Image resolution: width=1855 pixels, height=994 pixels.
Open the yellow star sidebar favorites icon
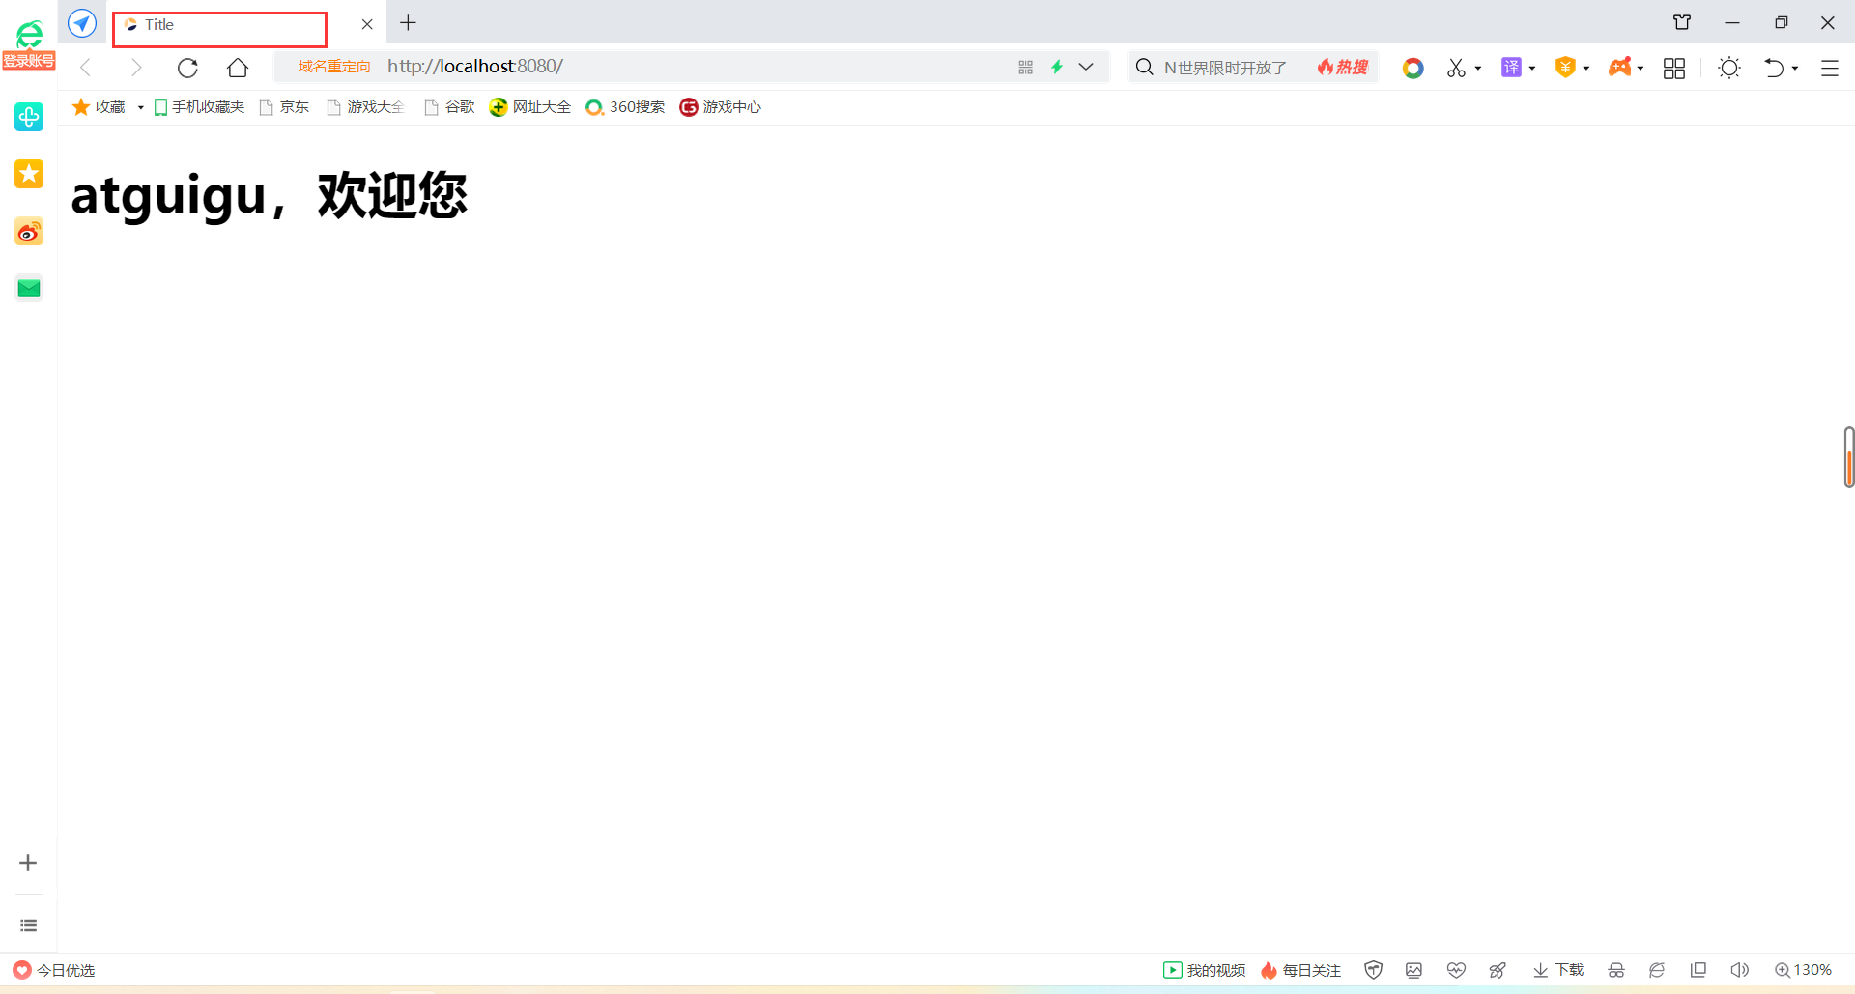tap(29, 174)
